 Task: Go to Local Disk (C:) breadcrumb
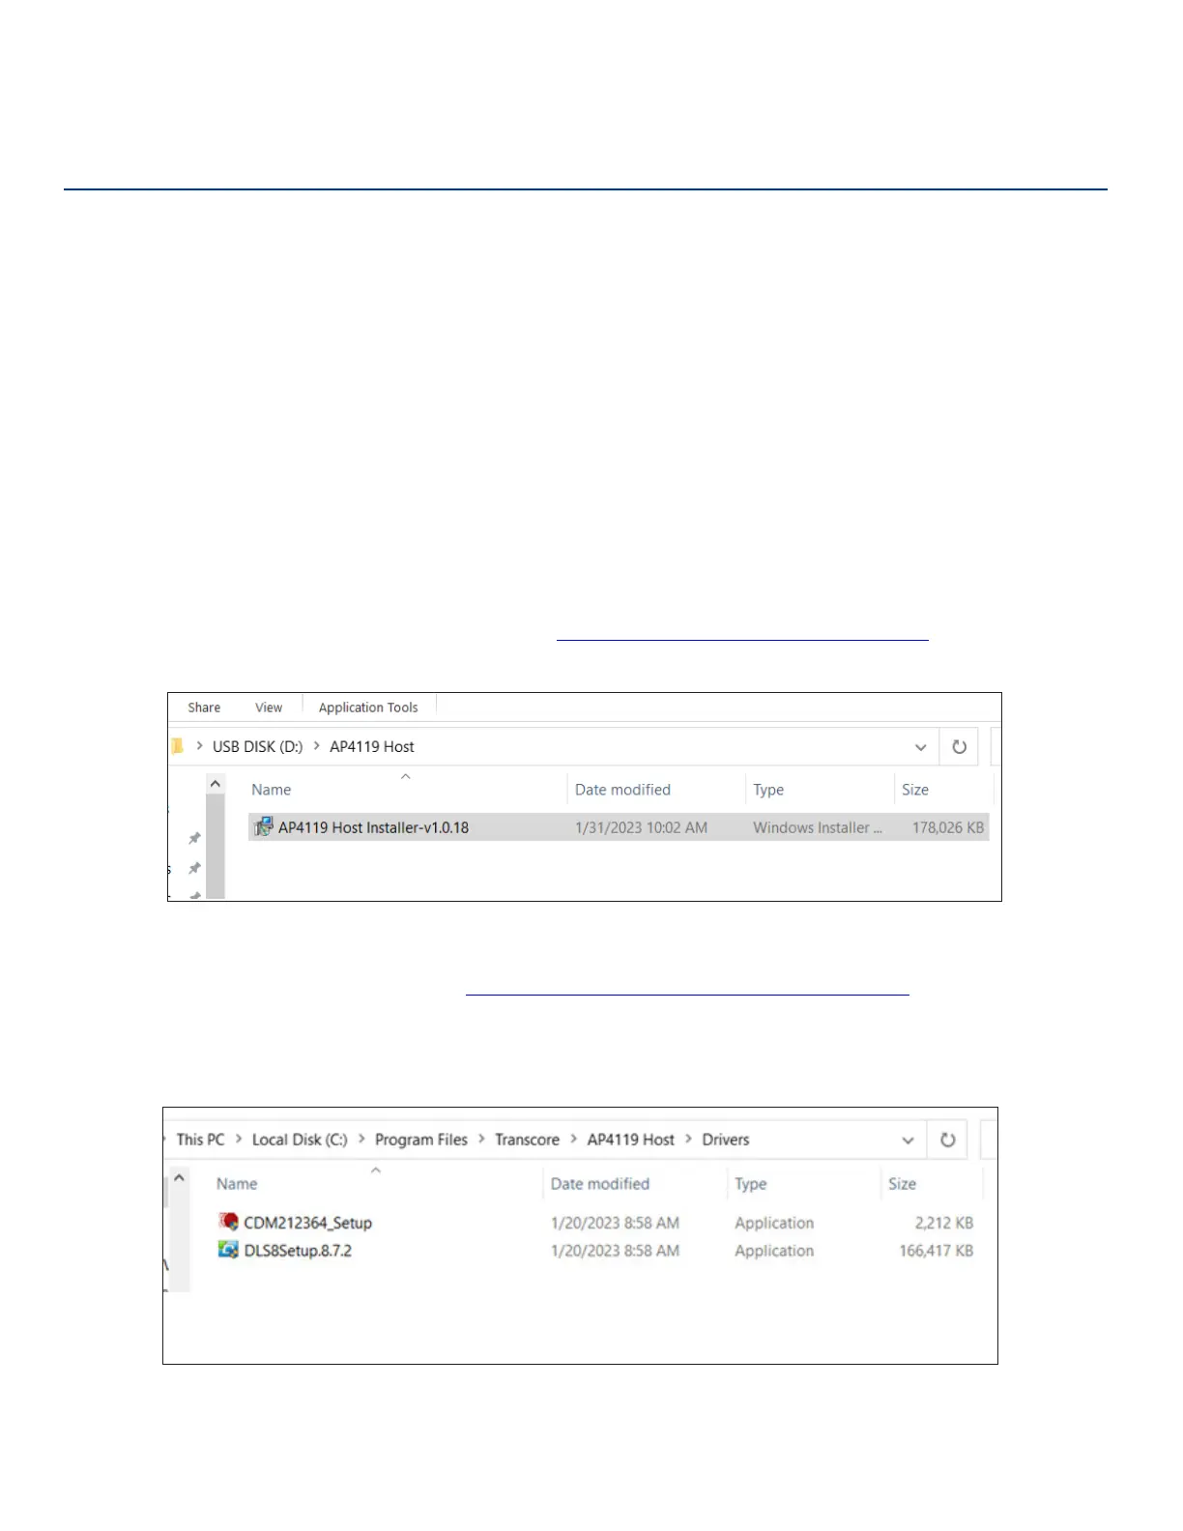coord(300,1140)
